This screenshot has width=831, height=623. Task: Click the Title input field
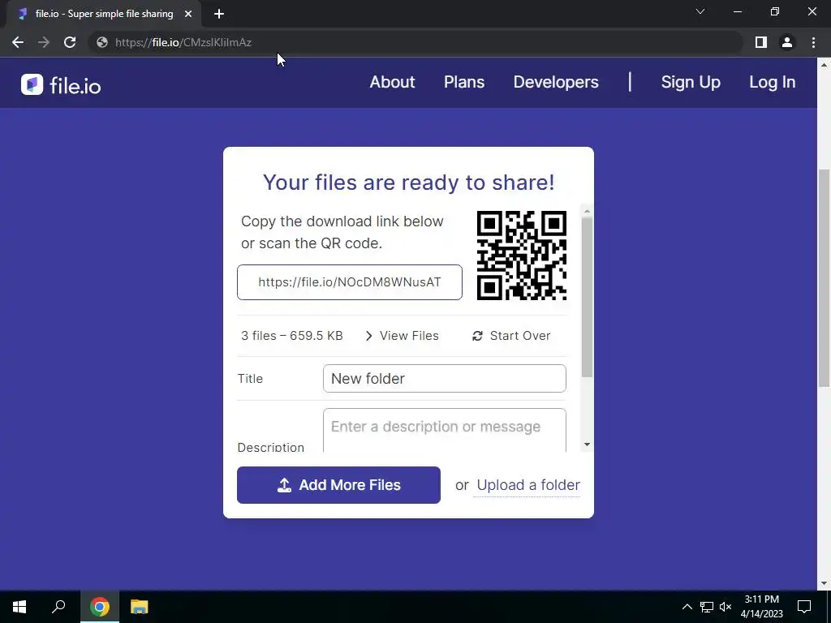pos(445,379)
